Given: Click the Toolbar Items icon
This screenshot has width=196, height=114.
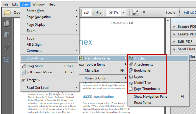Looking at the screenshot, I should point(82,64).
